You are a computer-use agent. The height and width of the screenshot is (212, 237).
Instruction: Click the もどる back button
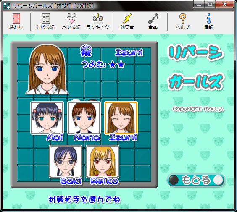pos(196,180)
